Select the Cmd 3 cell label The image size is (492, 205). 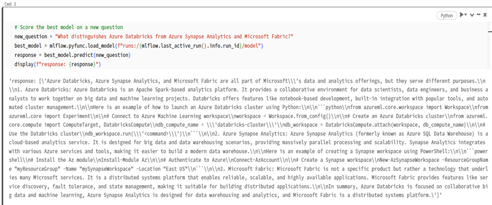click(x=8, y=3)
